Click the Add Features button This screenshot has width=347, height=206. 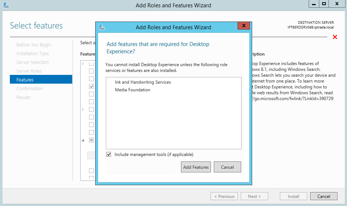click(x=196, y=167)
